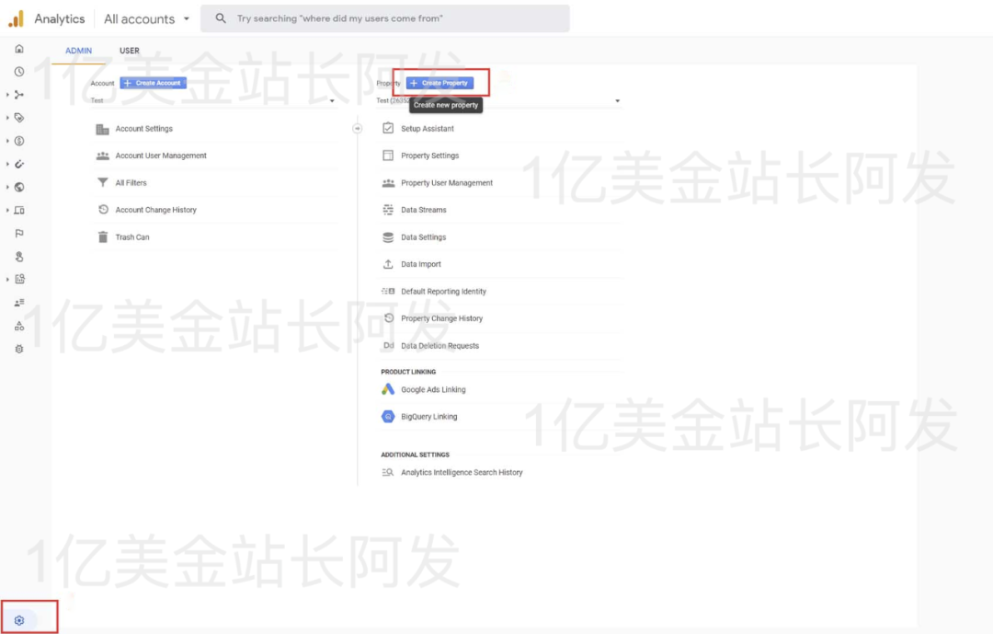Click the Account Settings building icon
Image resolution: width=993 pixels, height=634 pixels.
point(102,129)
